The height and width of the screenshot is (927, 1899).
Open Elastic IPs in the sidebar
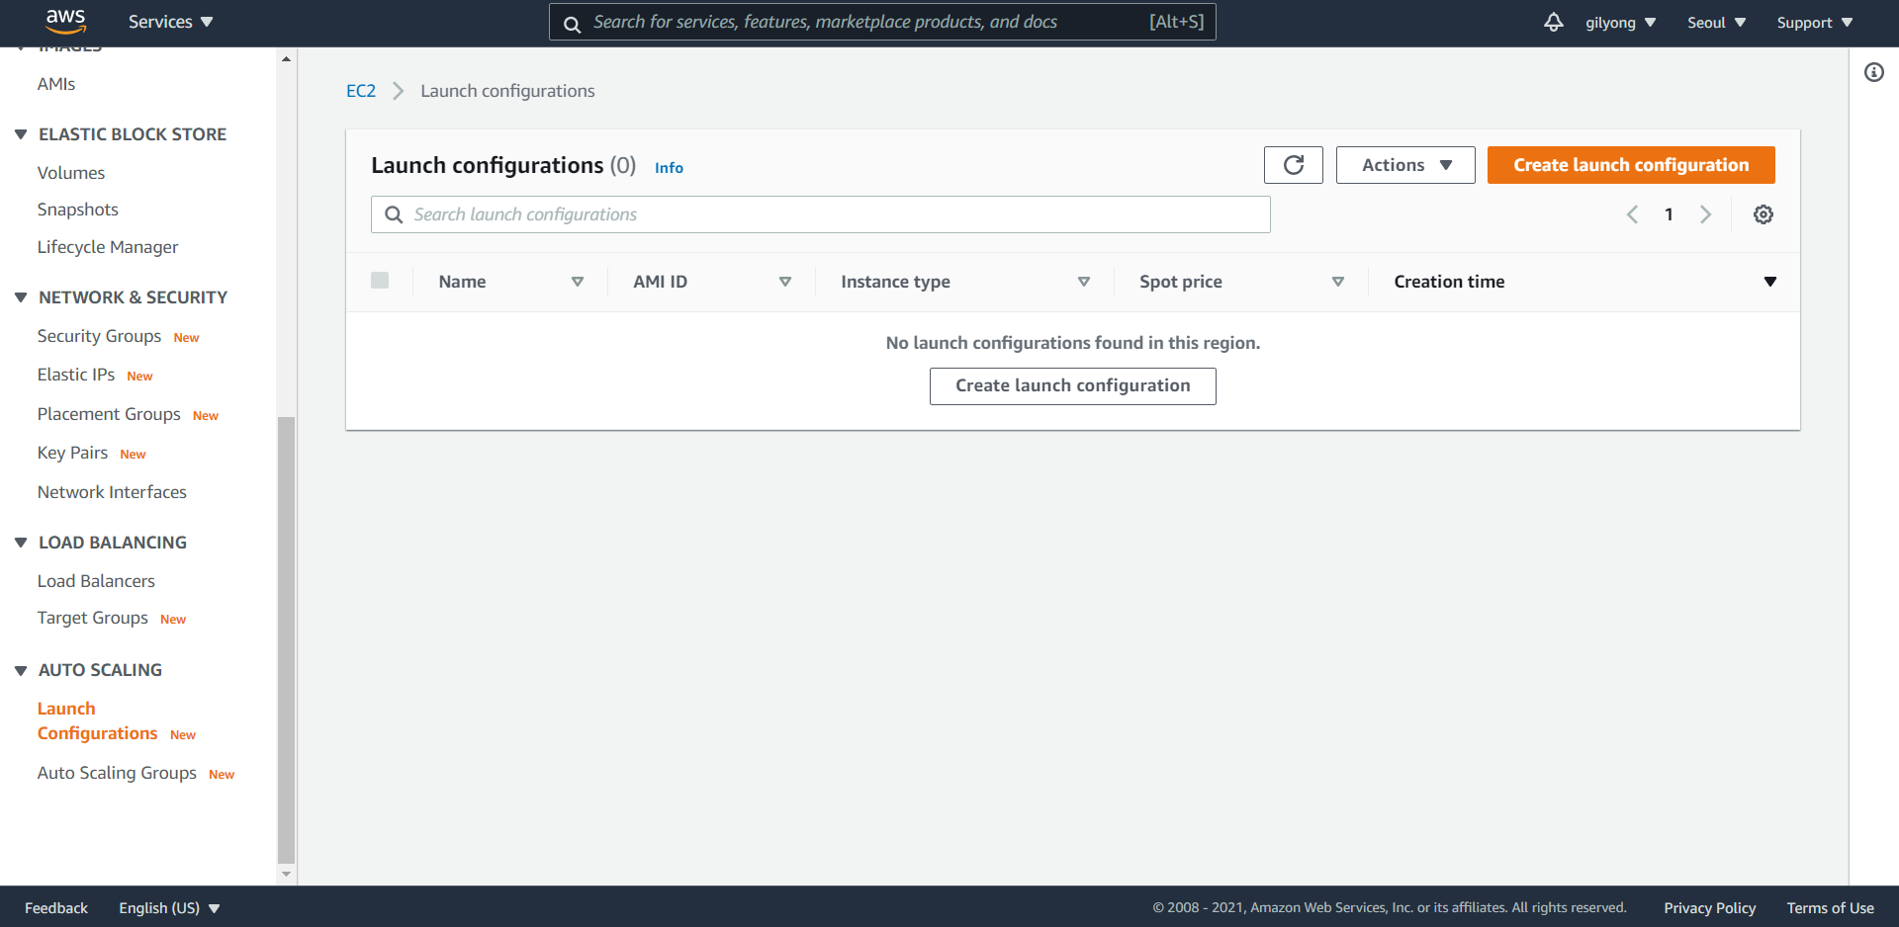(76, 375)
